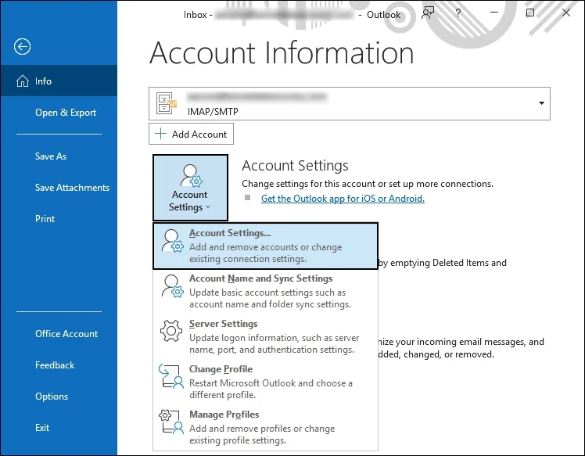Maximize the Outlook window

tap(529, 13)
